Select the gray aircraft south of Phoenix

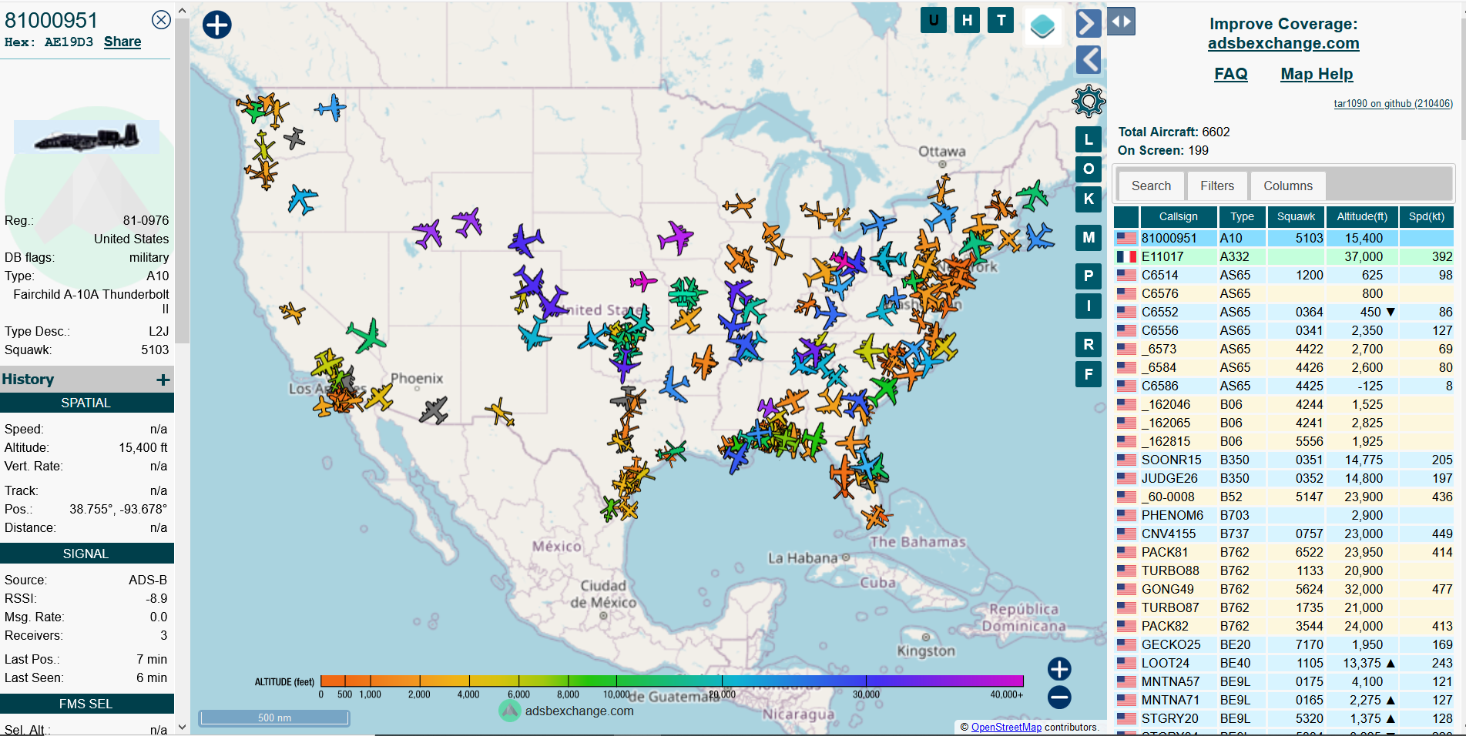(x=434, y=410)
